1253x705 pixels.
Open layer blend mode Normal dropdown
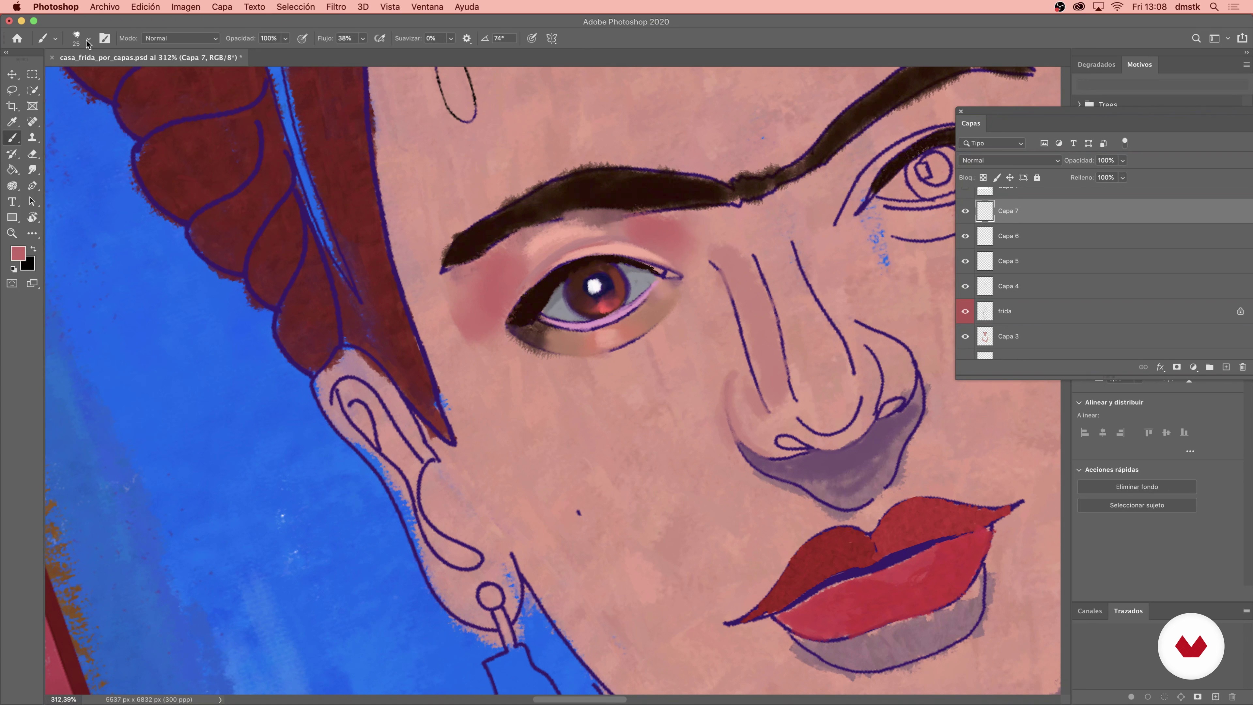[x=1009, y=161]
